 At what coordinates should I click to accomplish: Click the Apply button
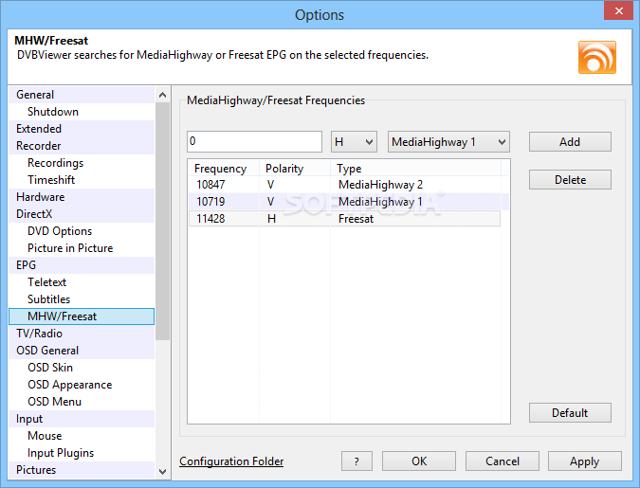click(x=584, y=461)
